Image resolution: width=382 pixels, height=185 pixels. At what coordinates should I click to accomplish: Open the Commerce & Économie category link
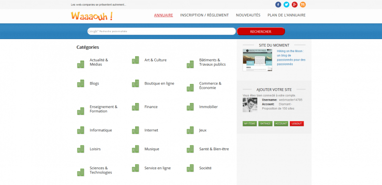(210, 85)
